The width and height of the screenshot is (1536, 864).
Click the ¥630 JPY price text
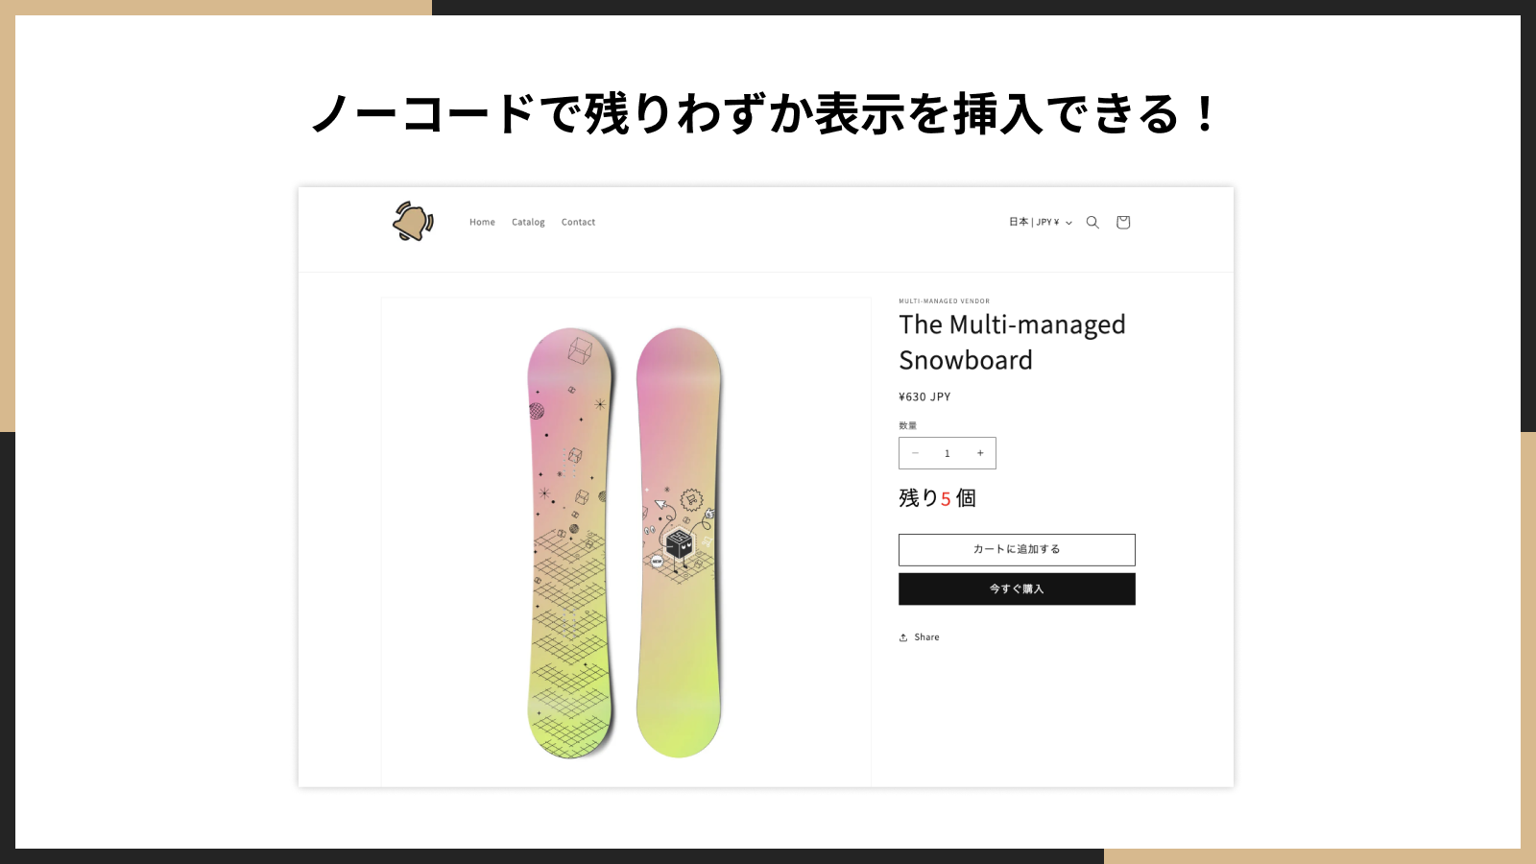(x=924, y=396)
